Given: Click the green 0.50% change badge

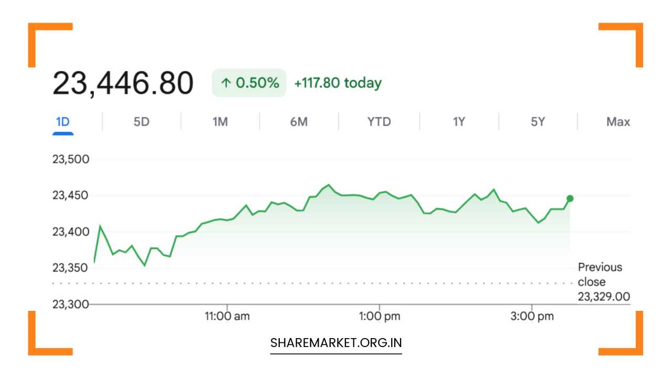Looking at the screenshot, I should coord(249,83).
